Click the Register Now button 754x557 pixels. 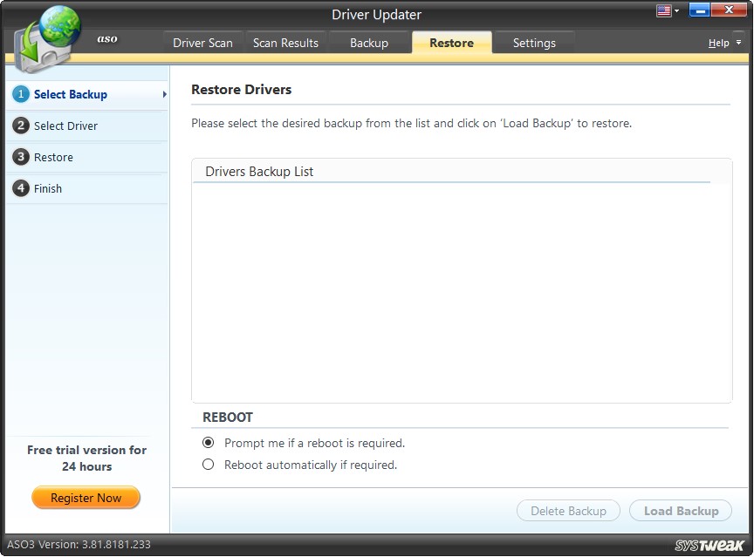pos(86,497)
